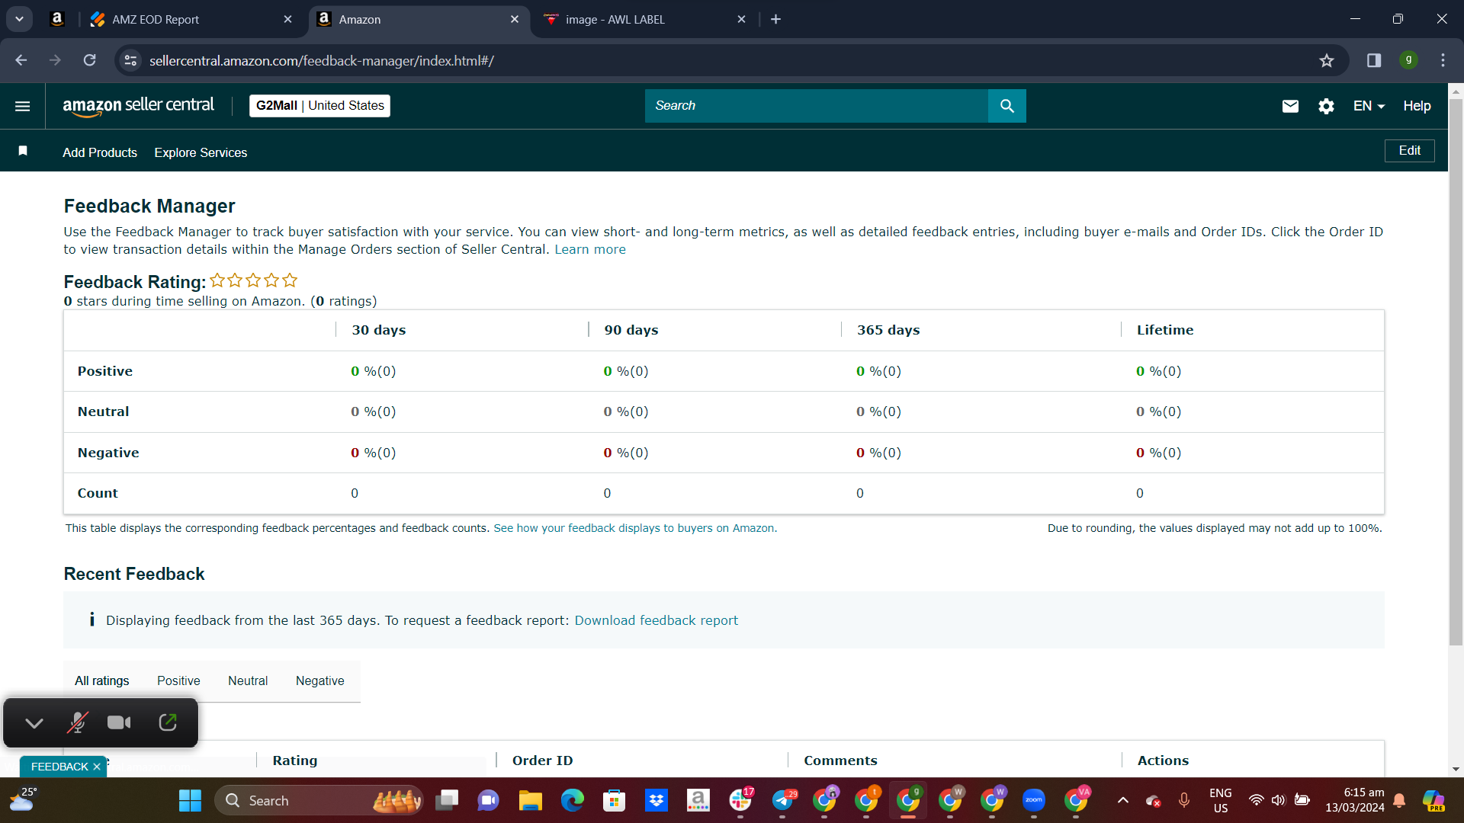This screenshot has width=1464, height=823.
Task: Collapse the meeting overlay with chevron
Action: (x=34, y=723)
